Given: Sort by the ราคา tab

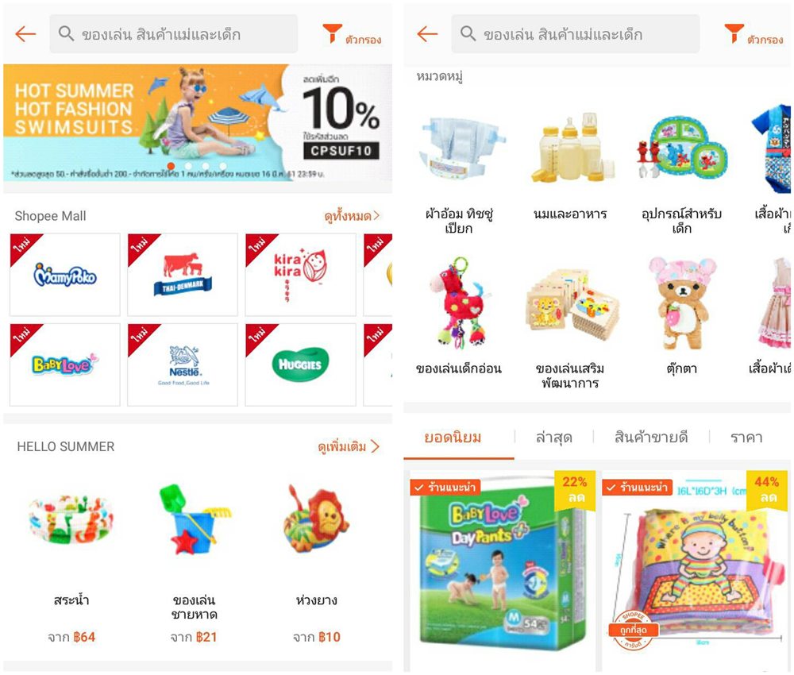Looking at the screenshot, I should [746, 437].
